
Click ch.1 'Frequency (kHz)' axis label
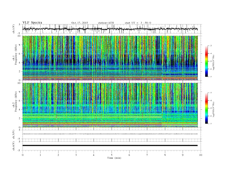16,55
